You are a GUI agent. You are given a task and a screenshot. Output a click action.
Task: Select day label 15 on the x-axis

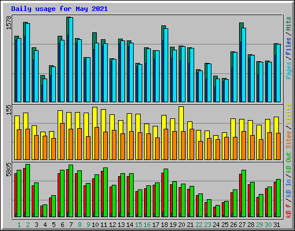138,225
